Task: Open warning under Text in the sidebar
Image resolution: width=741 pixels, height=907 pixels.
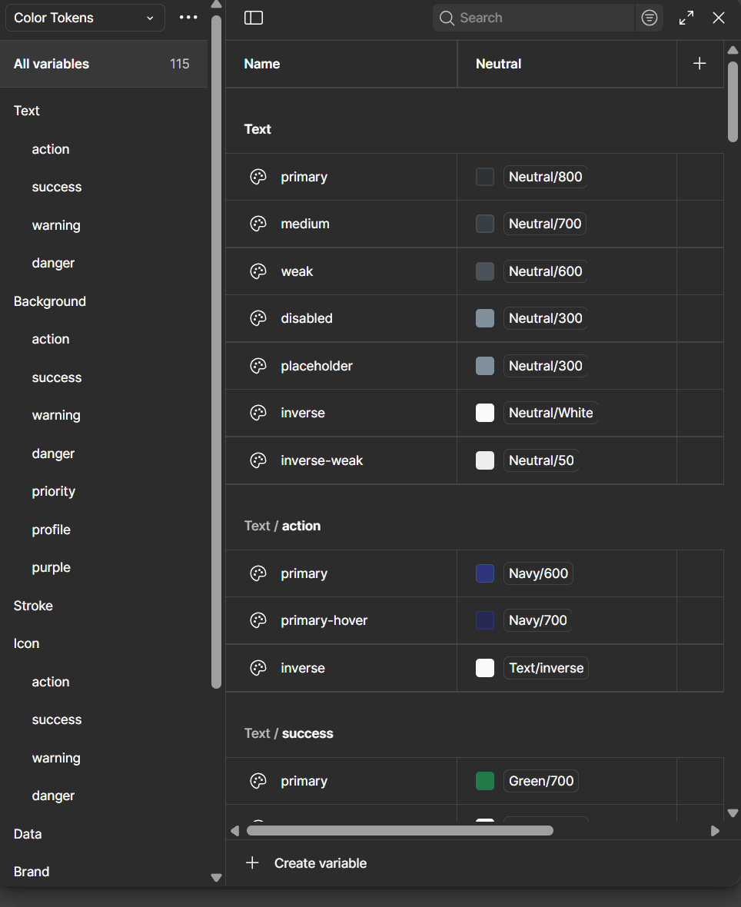Action: point(56,225)
